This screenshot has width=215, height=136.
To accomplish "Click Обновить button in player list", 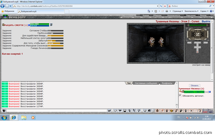I will (x=195, y=86).
